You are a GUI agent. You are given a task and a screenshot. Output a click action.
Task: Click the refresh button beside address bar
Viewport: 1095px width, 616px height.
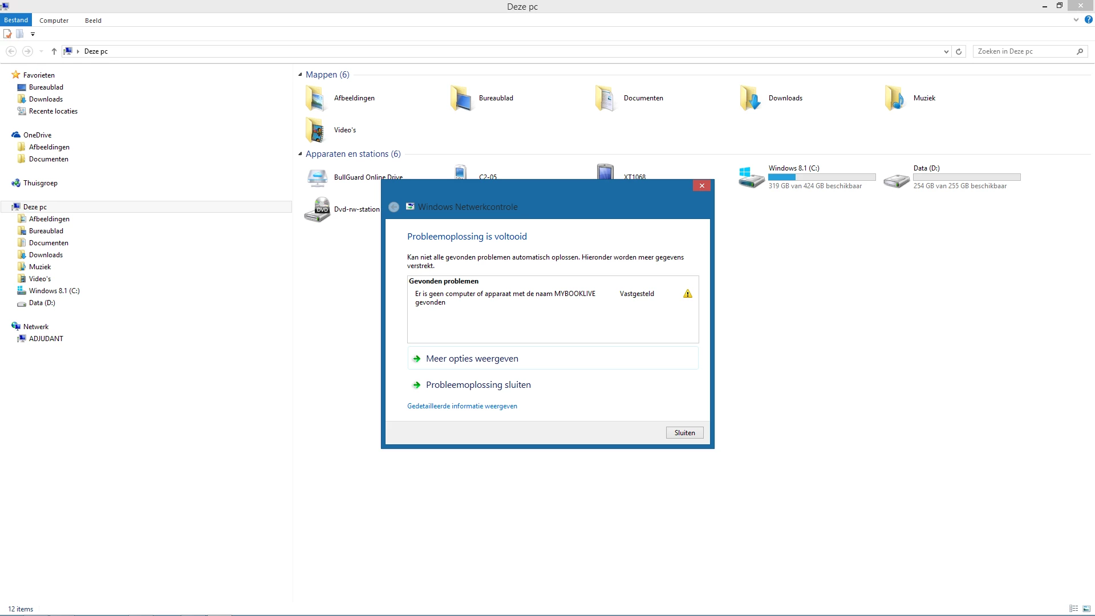coord(959,51)
